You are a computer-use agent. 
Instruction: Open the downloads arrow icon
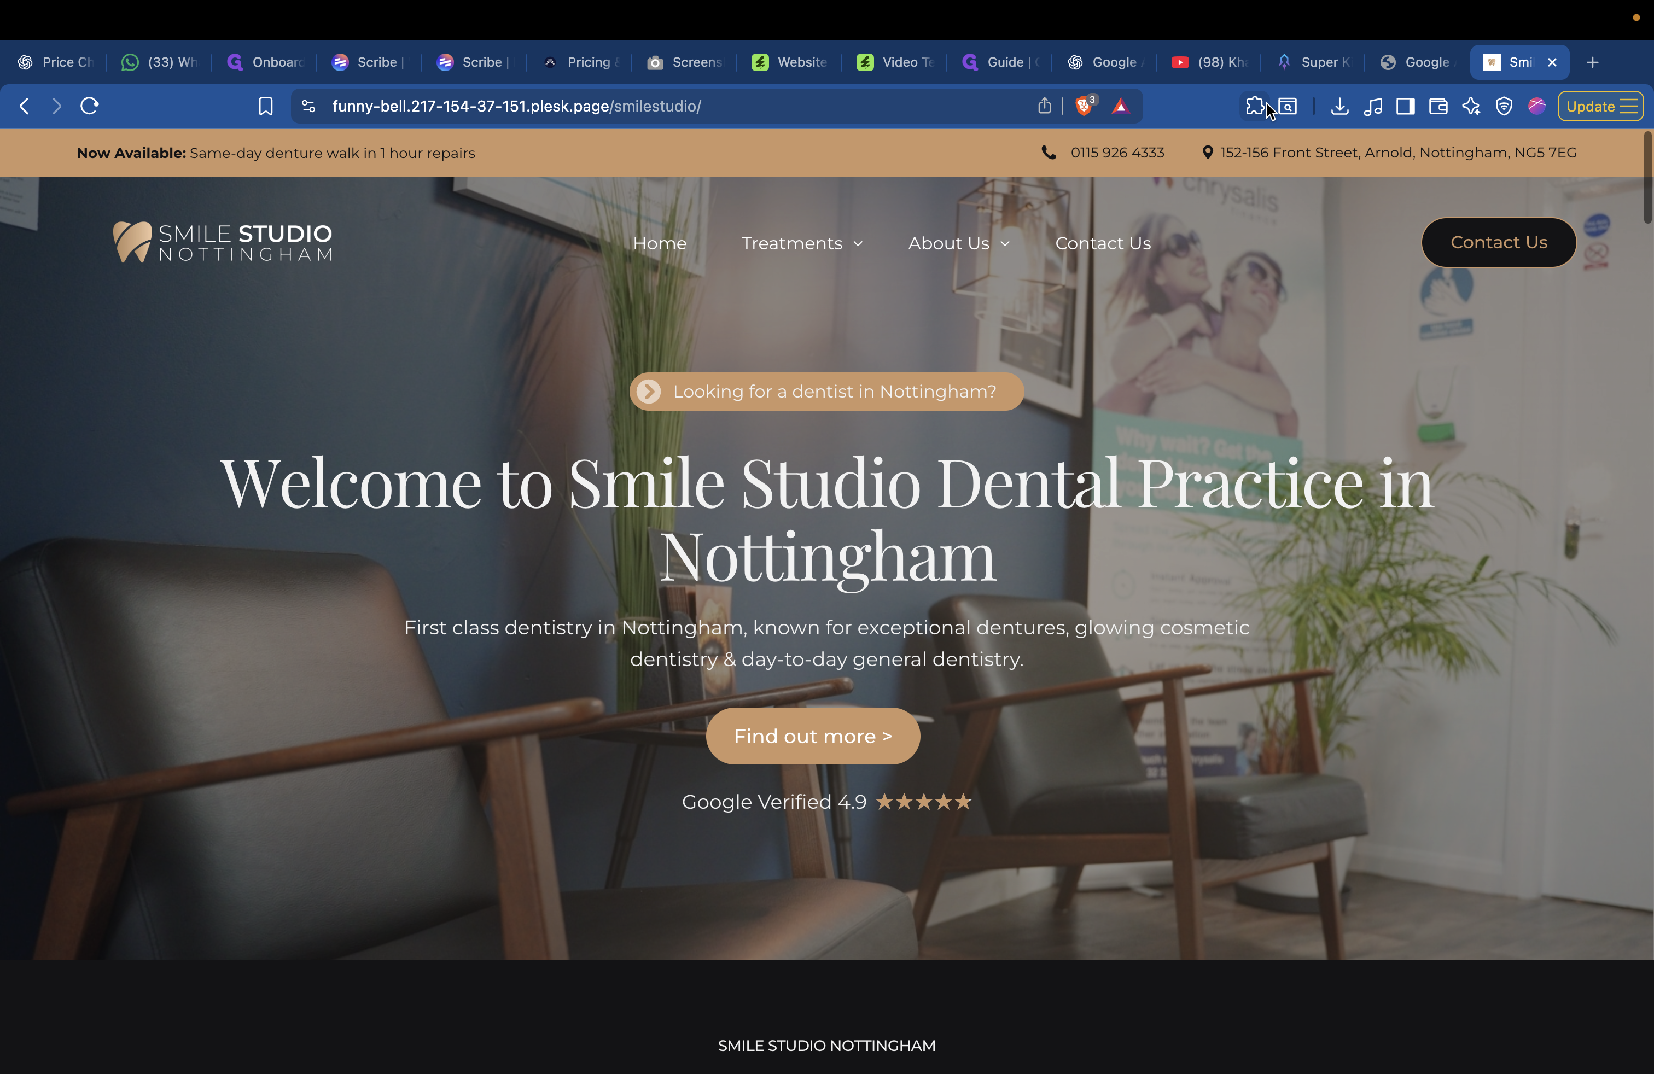[x=1339, y=106]
